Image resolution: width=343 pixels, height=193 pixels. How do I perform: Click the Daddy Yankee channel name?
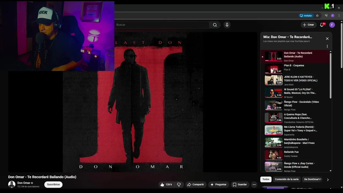tap(291, 156)
